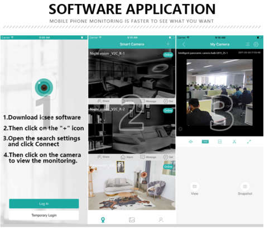The height and width of the screenshot is (233, 279).
Task: Tap the plus icon in Smart Camera header
Action: pos(168,44)
